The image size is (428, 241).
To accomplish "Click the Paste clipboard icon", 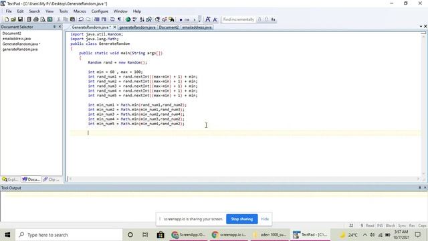I will [73, 19].
